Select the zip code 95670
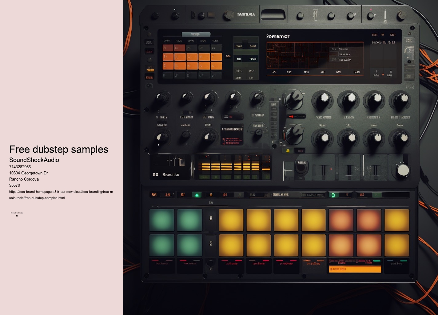438x315 pixels. [x=15, y=185]
